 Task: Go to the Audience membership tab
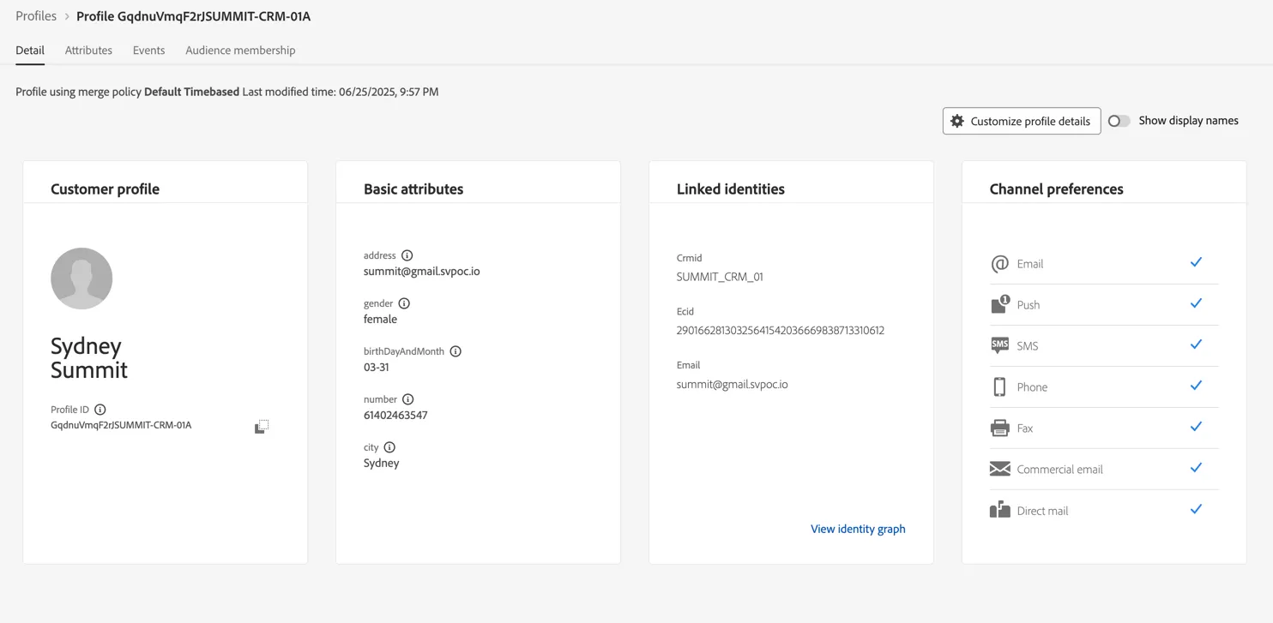click(x=240, y=51)
